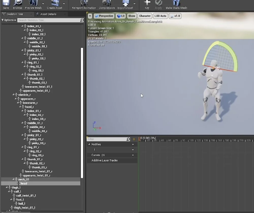Image resolution: width=254 pixels, height=213 pixels.
Task: Click the x1.0 playback speed button
Action: pos(175,16)
